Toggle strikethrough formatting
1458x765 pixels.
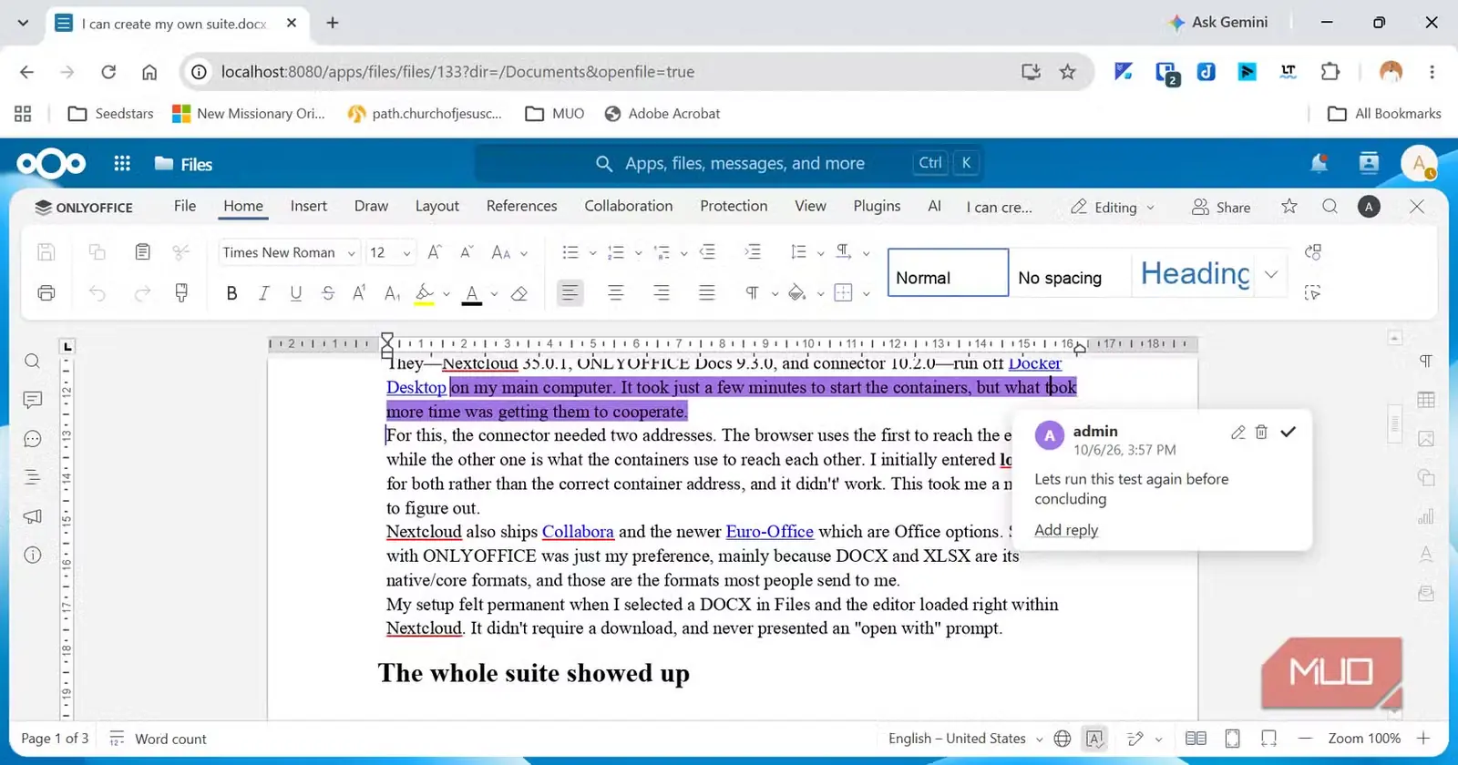(328, 293)
